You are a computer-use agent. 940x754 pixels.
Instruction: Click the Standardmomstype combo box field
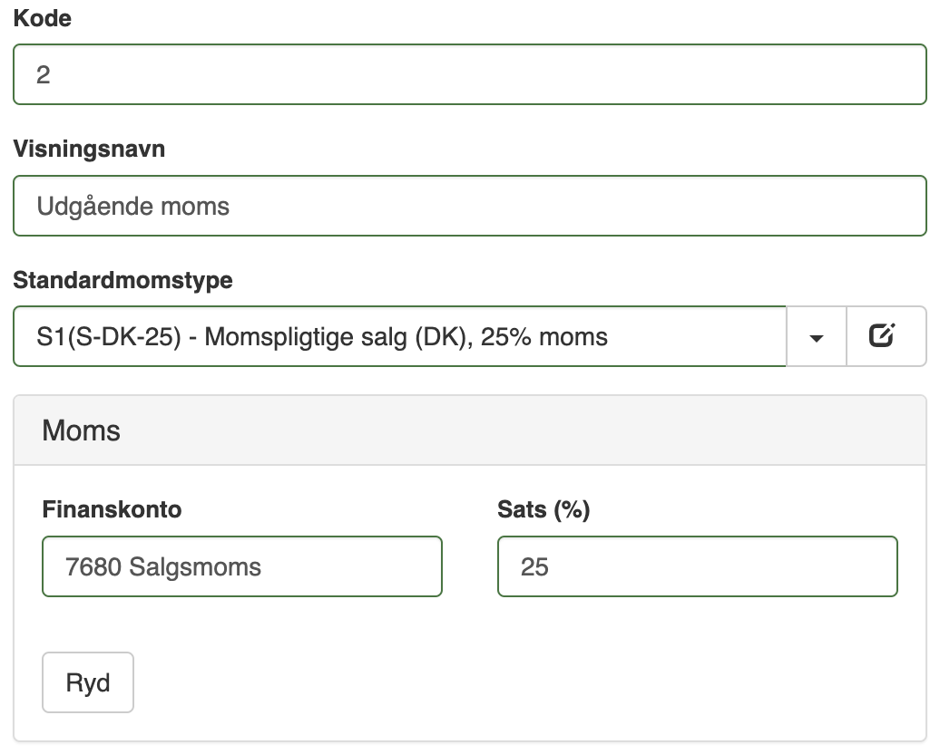[399, 337]
